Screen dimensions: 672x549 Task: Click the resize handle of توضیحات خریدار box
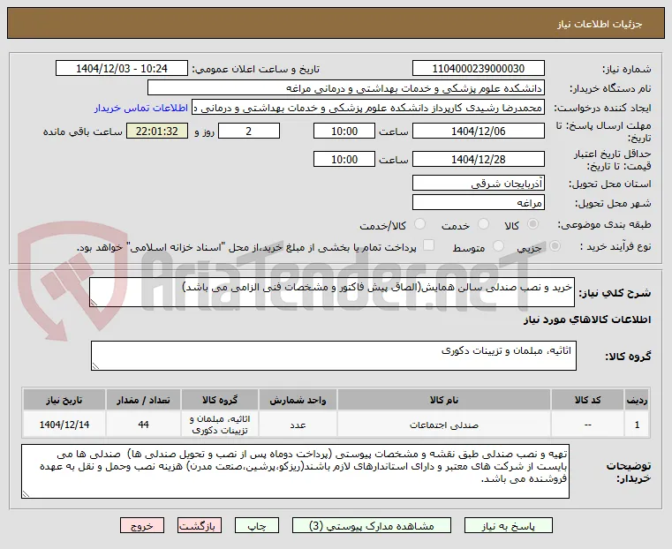click(x=26, y=494)
